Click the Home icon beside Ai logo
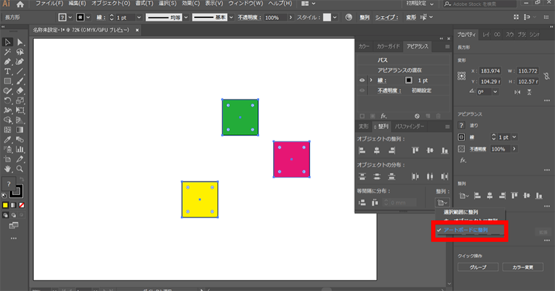Image resolution: width=555 pixels, height=291 pixels. [x=20, y=4]
